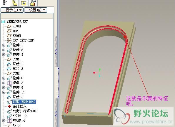This screenshot has width=175, height=127.
Task: Expand the 镜像 3 feature node
Action: [4, 83]
